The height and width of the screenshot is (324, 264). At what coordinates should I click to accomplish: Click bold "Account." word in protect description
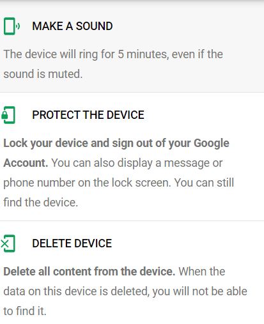click(26, 163)
